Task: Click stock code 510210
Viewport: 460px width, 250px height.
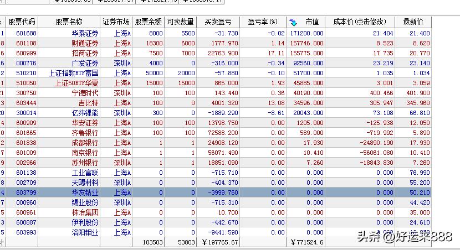Action: 26,73
